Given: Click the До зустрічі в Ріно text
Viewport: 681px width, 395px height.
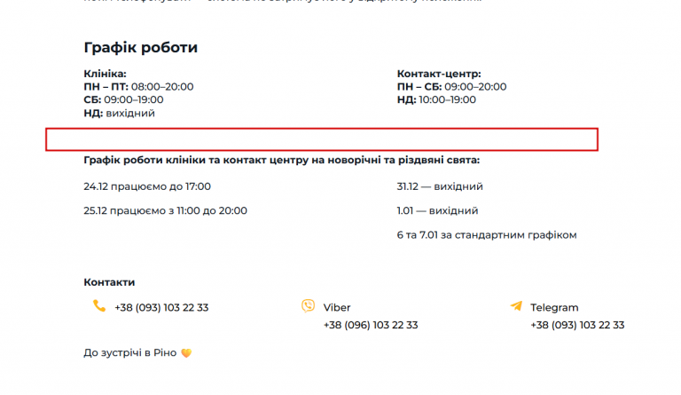Looking at the screenshot, I should point(130,353).
